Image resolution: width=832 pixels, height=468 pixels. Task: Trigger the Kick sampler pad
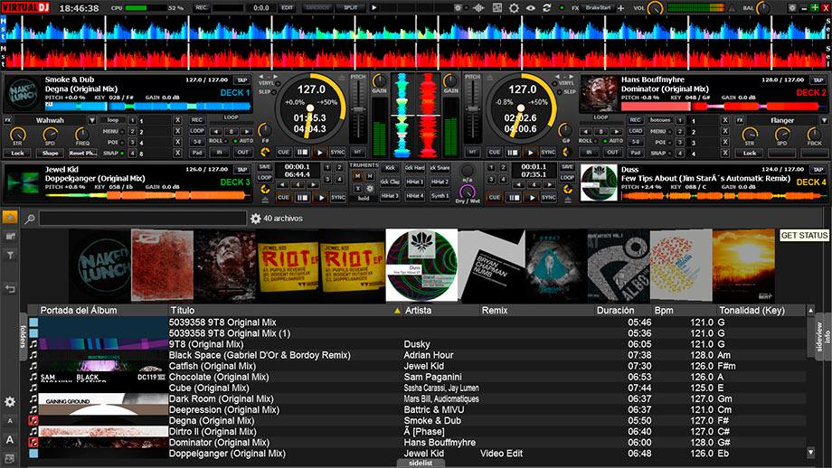390,168
